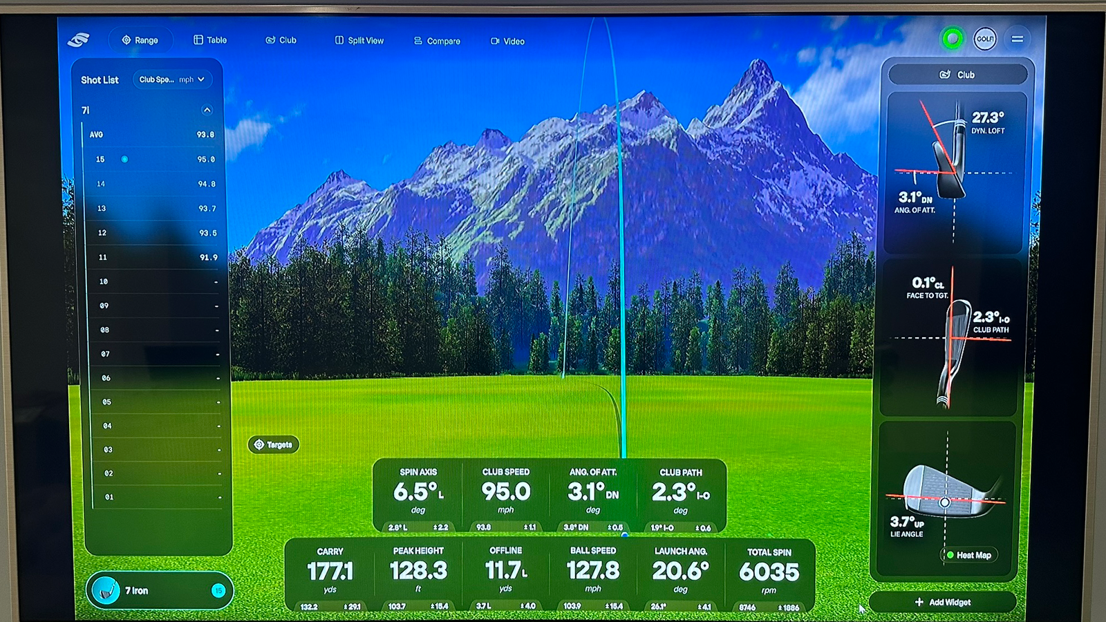The height and width of the screenshot is (622, 1106).
Task: Select the Offline 11.7 L tile
Action: tap(506, 576)
